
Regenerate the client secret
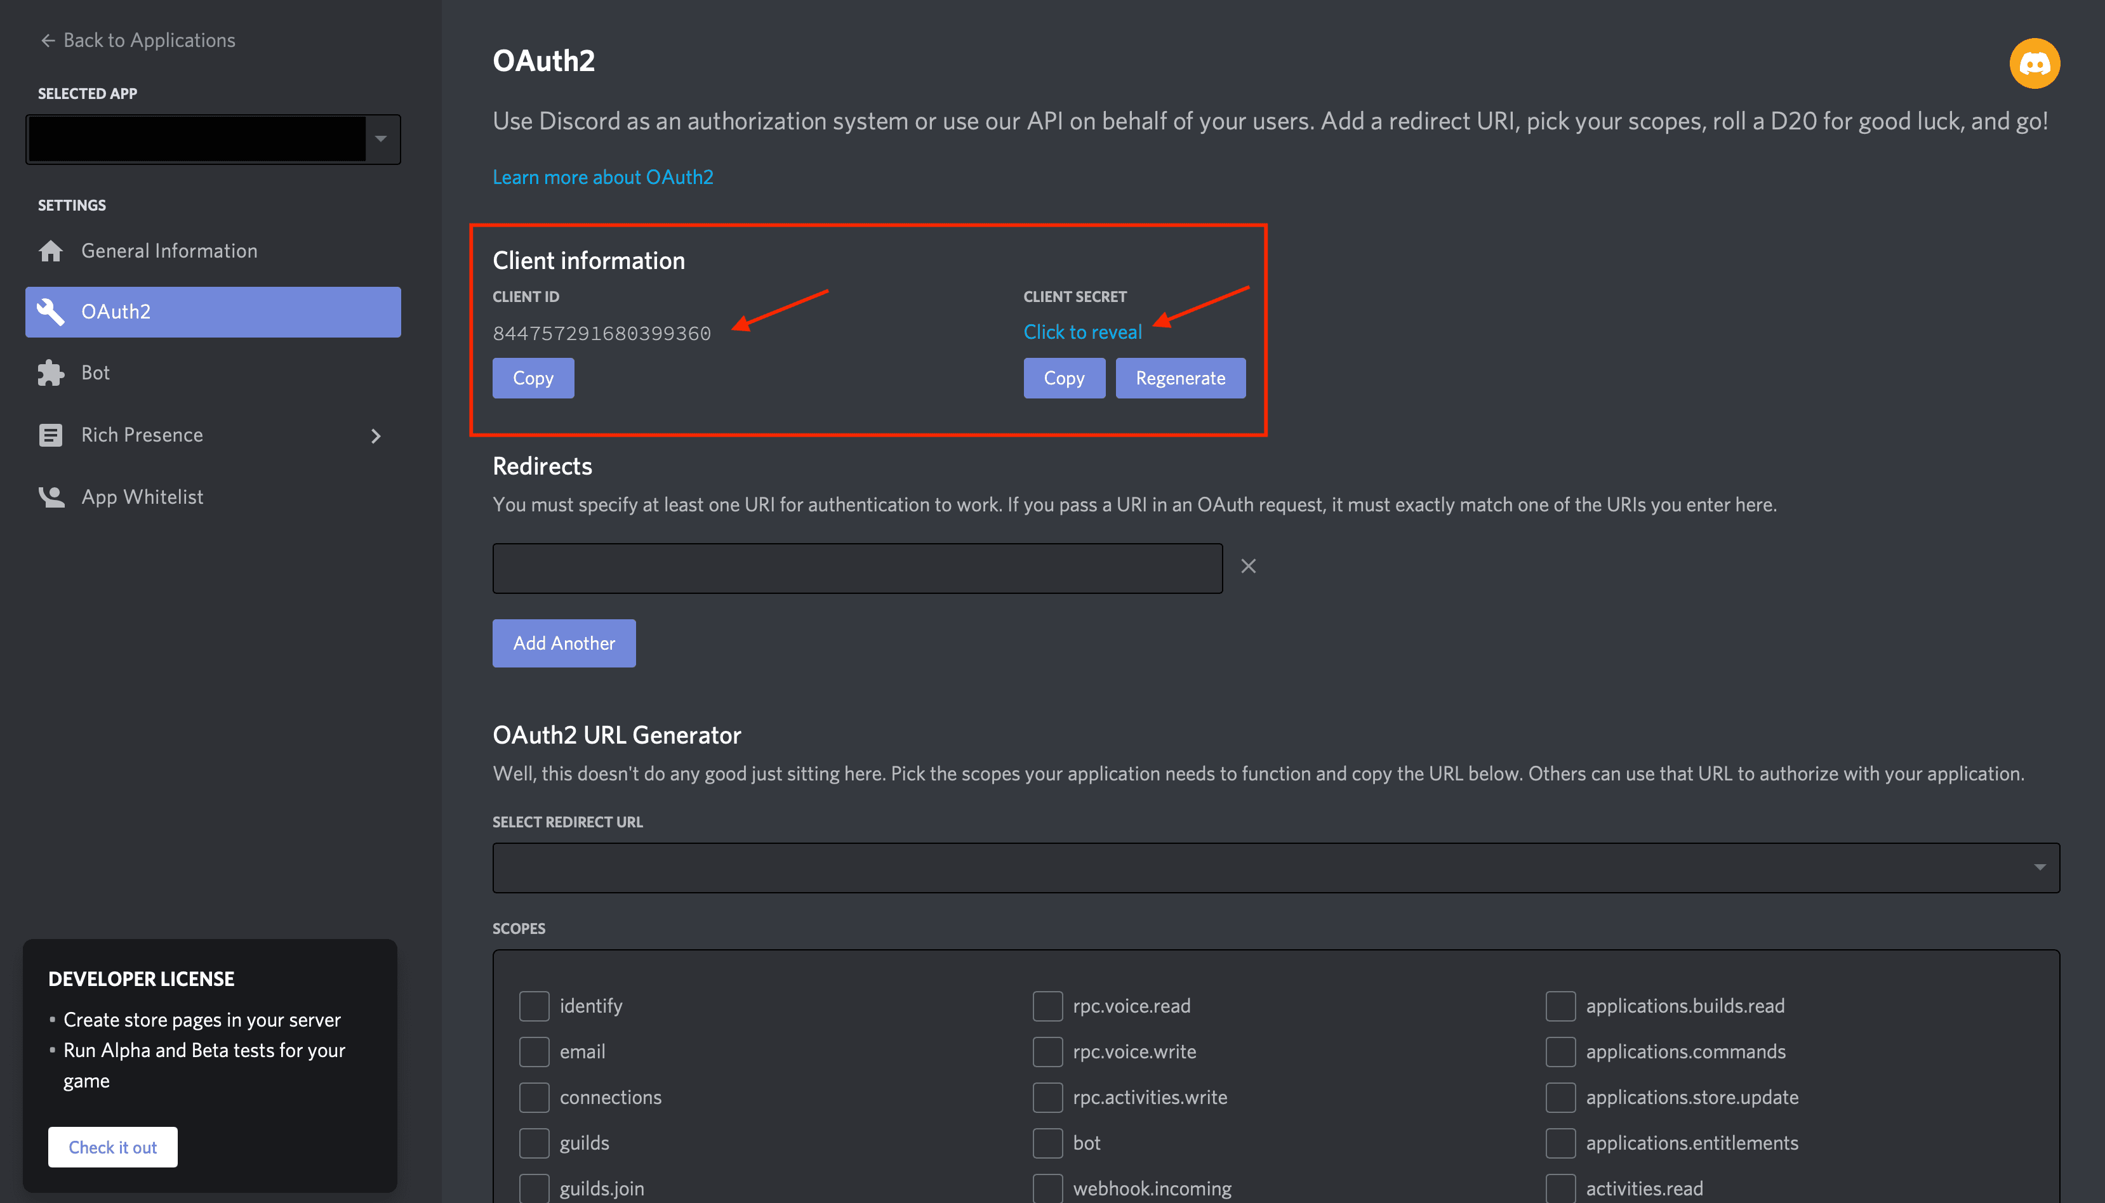click(x=1180, y=378)
